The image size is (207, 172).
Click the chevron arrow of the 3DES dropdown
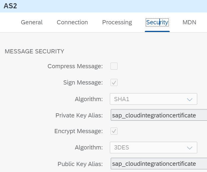click(190, 148)
